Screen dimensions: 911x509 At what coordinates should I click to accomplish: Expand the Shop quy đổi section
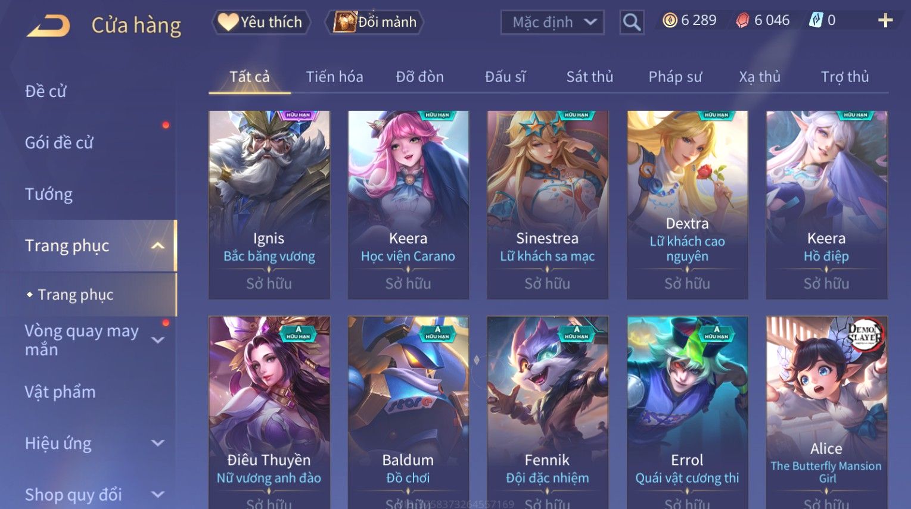(158, 494)
